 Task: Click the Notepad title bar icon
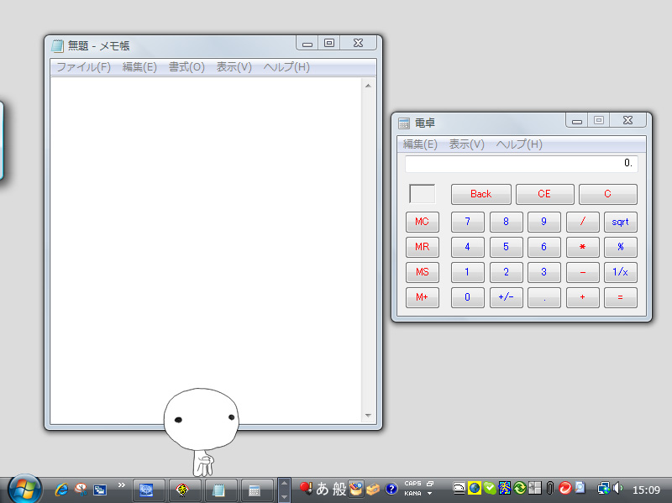tap(57, 46)
